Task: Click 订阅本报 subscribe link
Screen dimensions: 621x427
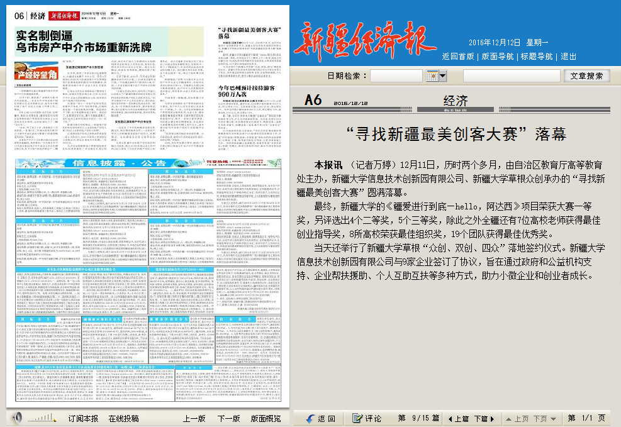Action: pos(83,418)
